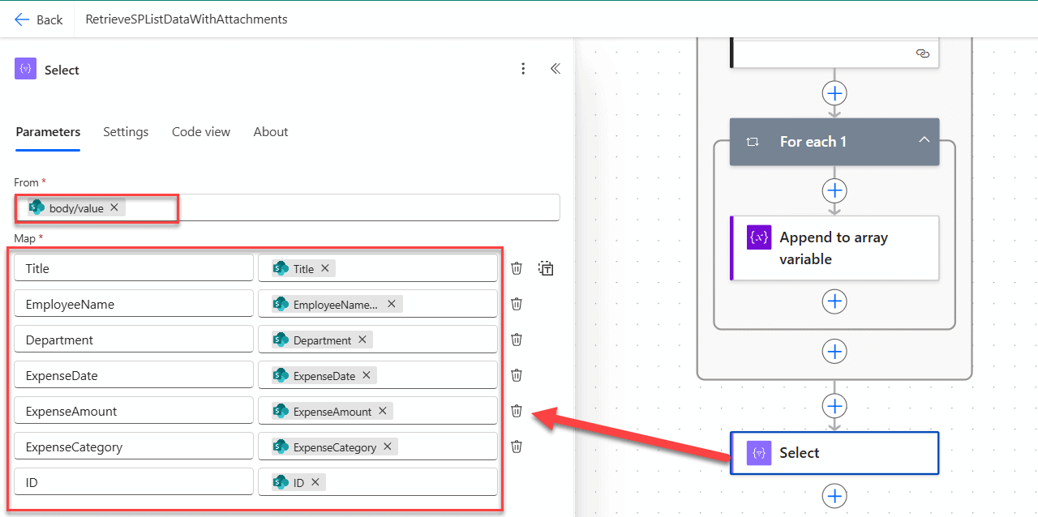Screen dimensions: 1038x517
Task: Click the Back navigation button
Action: coord(38,19)
